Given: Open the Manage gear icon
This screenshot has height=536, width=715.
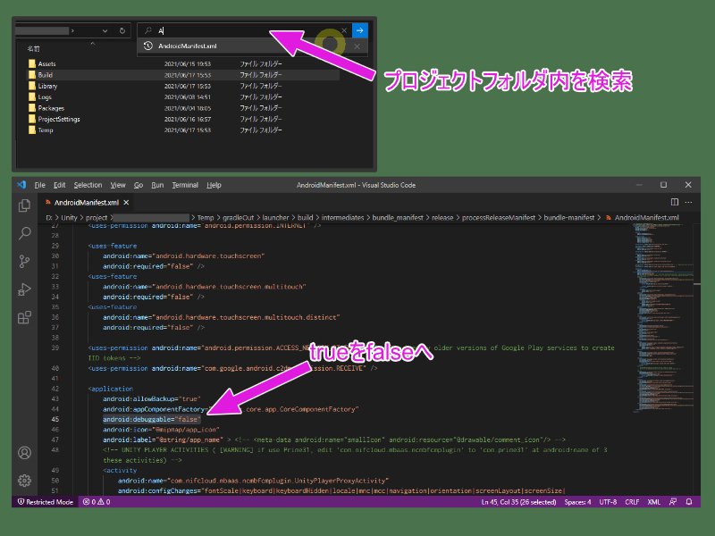Looking at the screenshot, I should click(24, 481).
